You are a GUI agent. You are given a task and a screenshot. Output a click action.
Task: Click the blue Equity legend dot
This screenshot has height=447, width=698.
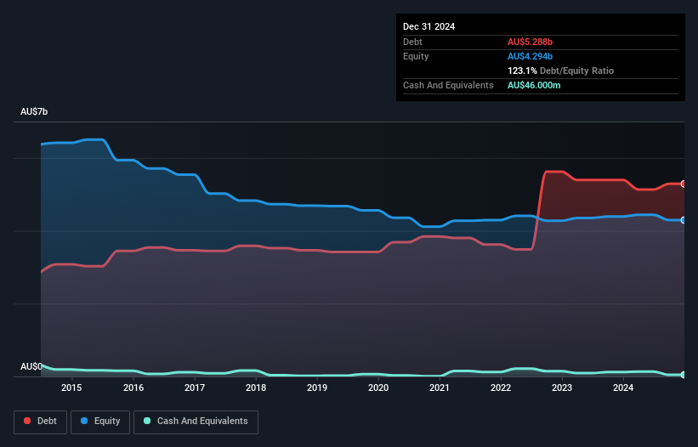pyautogui.click(x=84, y=421)
